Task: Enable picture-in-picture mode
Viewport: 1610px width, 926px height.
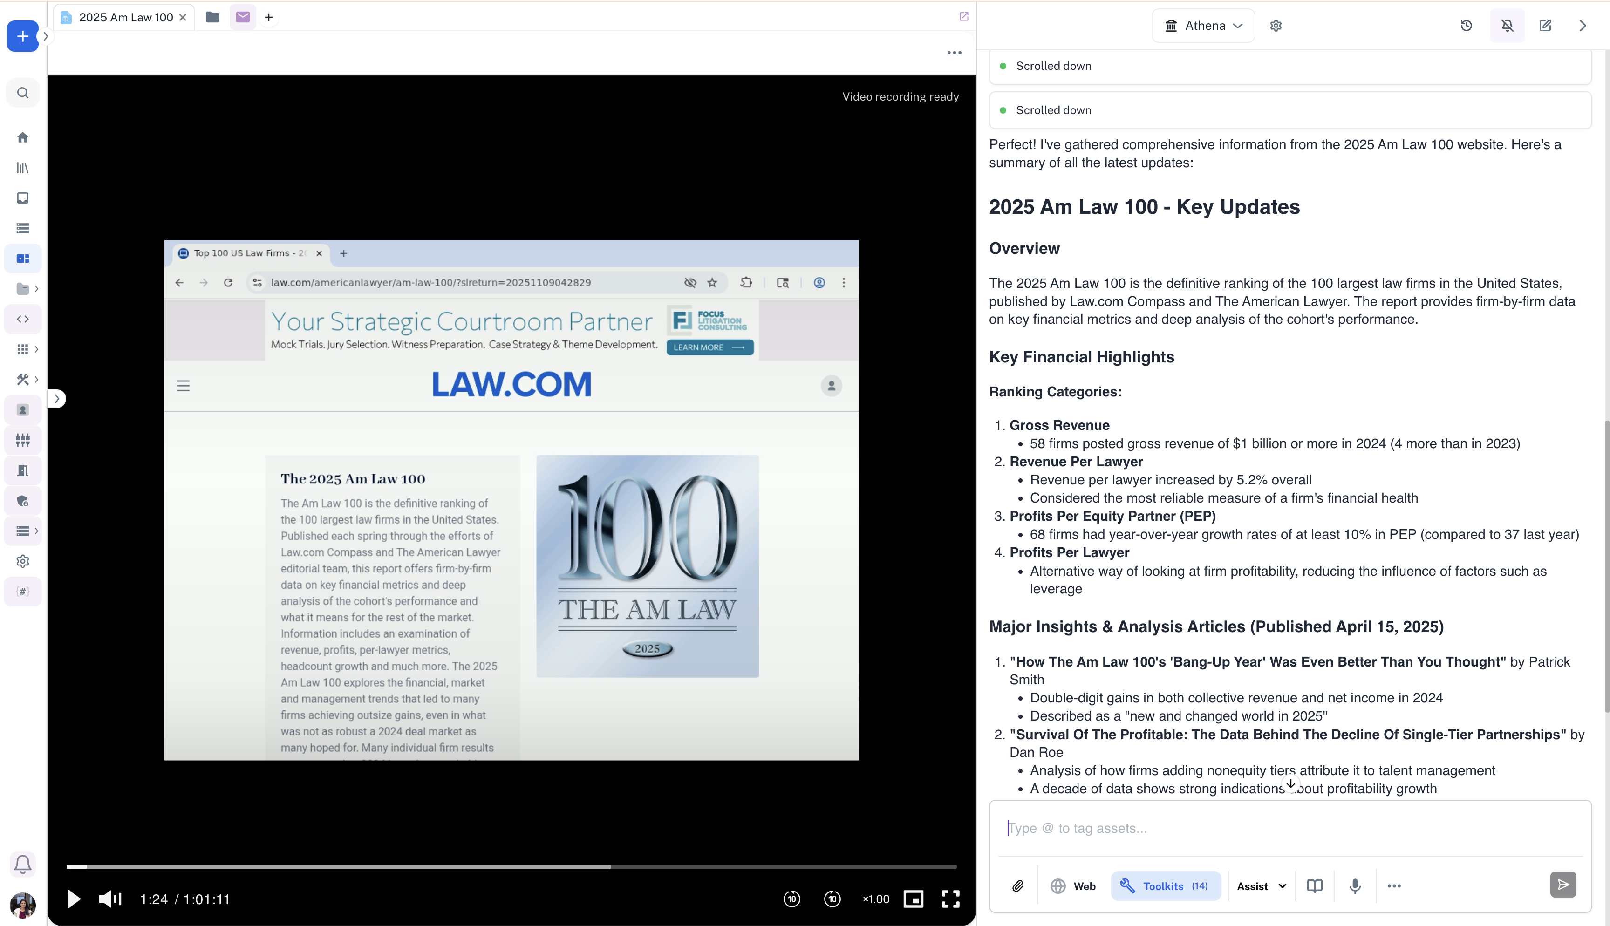Action: click(x=913, y=899)
